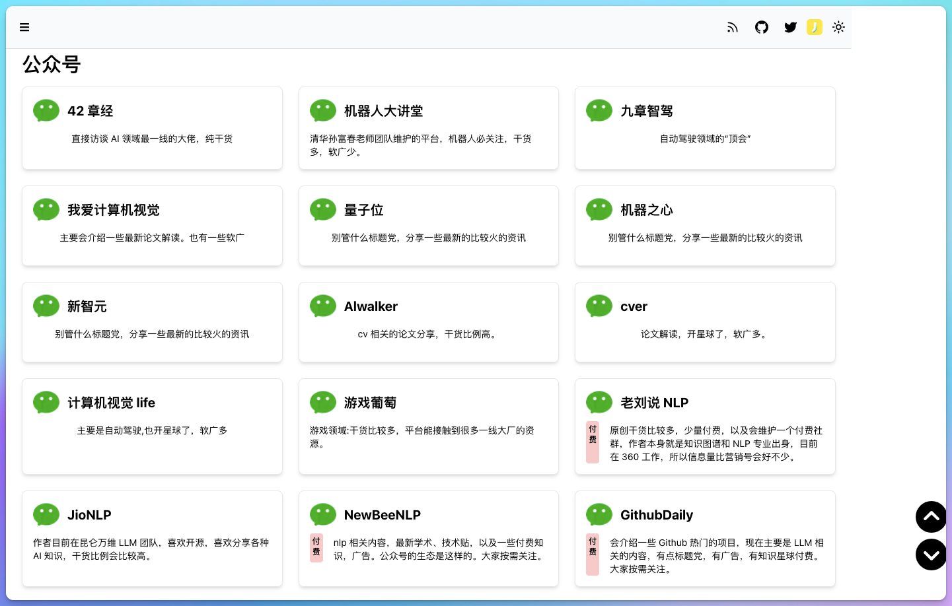Open the RSS feed icon
This screenshot has width=952, height=606.
pos(732,27)
